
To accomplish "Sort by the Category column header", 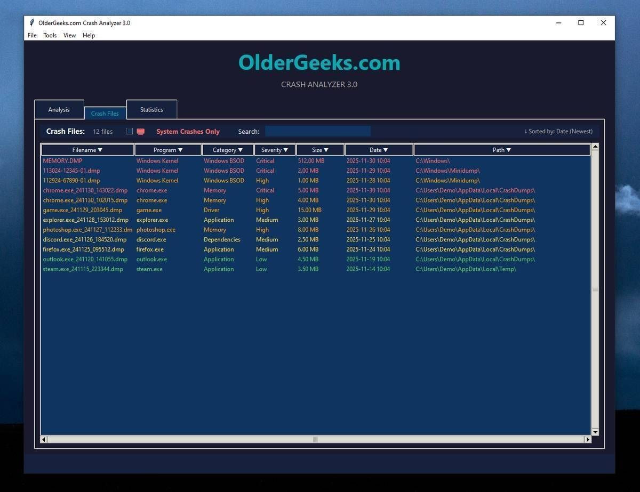I will 228,150.
